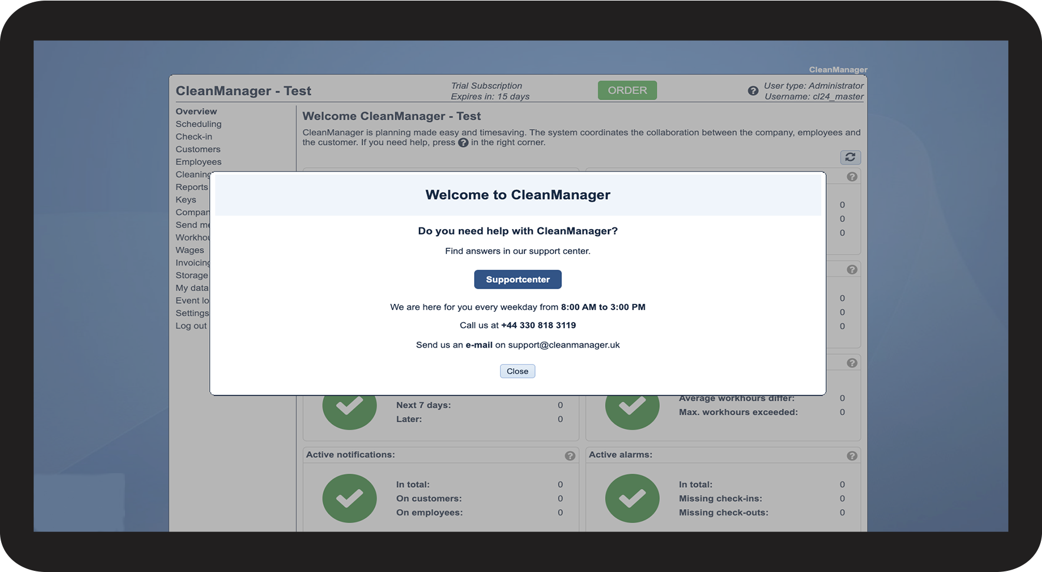This screenshot has height=572, width=1042.
Task: Open the Supportcenter button in dialog
Action: [518, 279]
